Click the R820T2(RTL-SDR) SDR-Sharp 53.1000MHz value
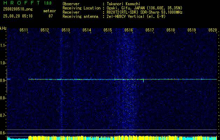Screen dimensions: 220x140 pyautogui.click(x=144, y=12)
